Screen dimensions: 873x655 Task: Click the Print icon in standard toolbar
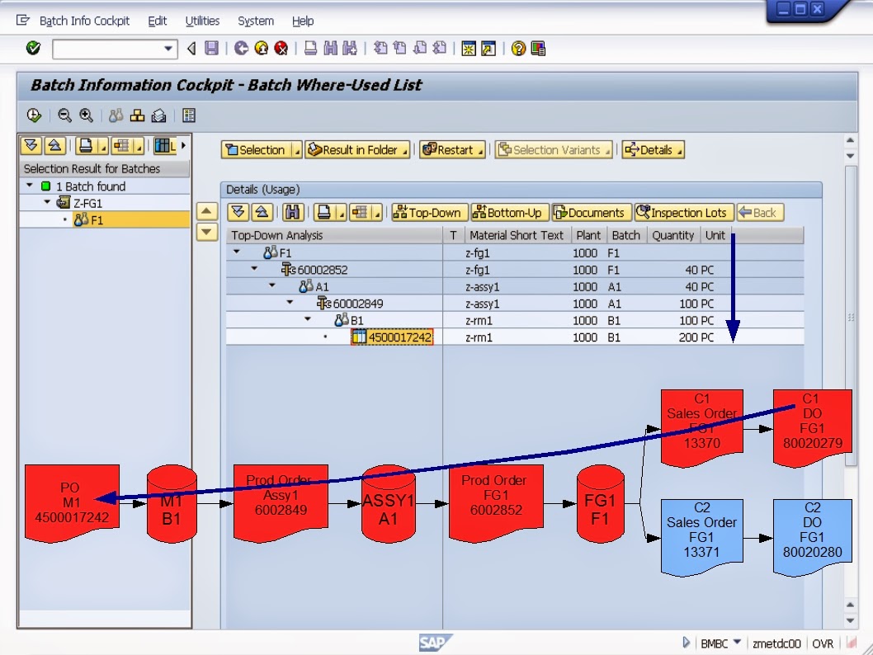click(x=311, y=49)
